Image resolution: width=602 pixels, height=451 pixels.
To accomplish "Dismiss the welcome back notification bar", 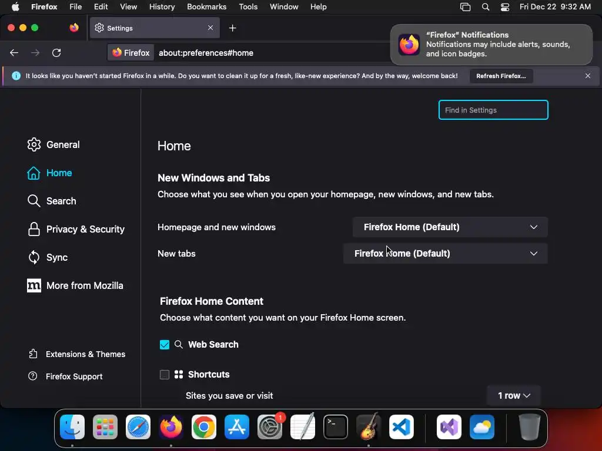I will click(588, 76).
